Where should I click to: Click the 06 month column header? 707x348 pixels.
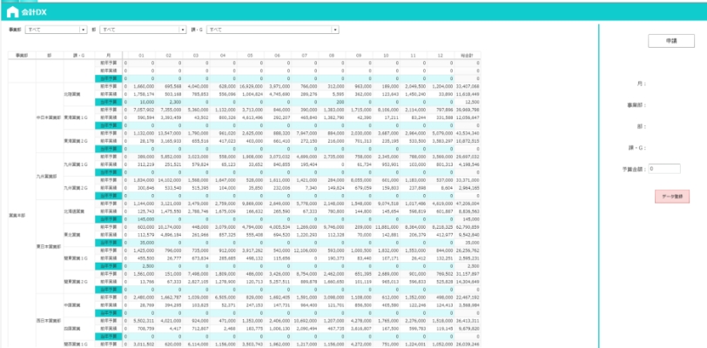coord(276,55)
